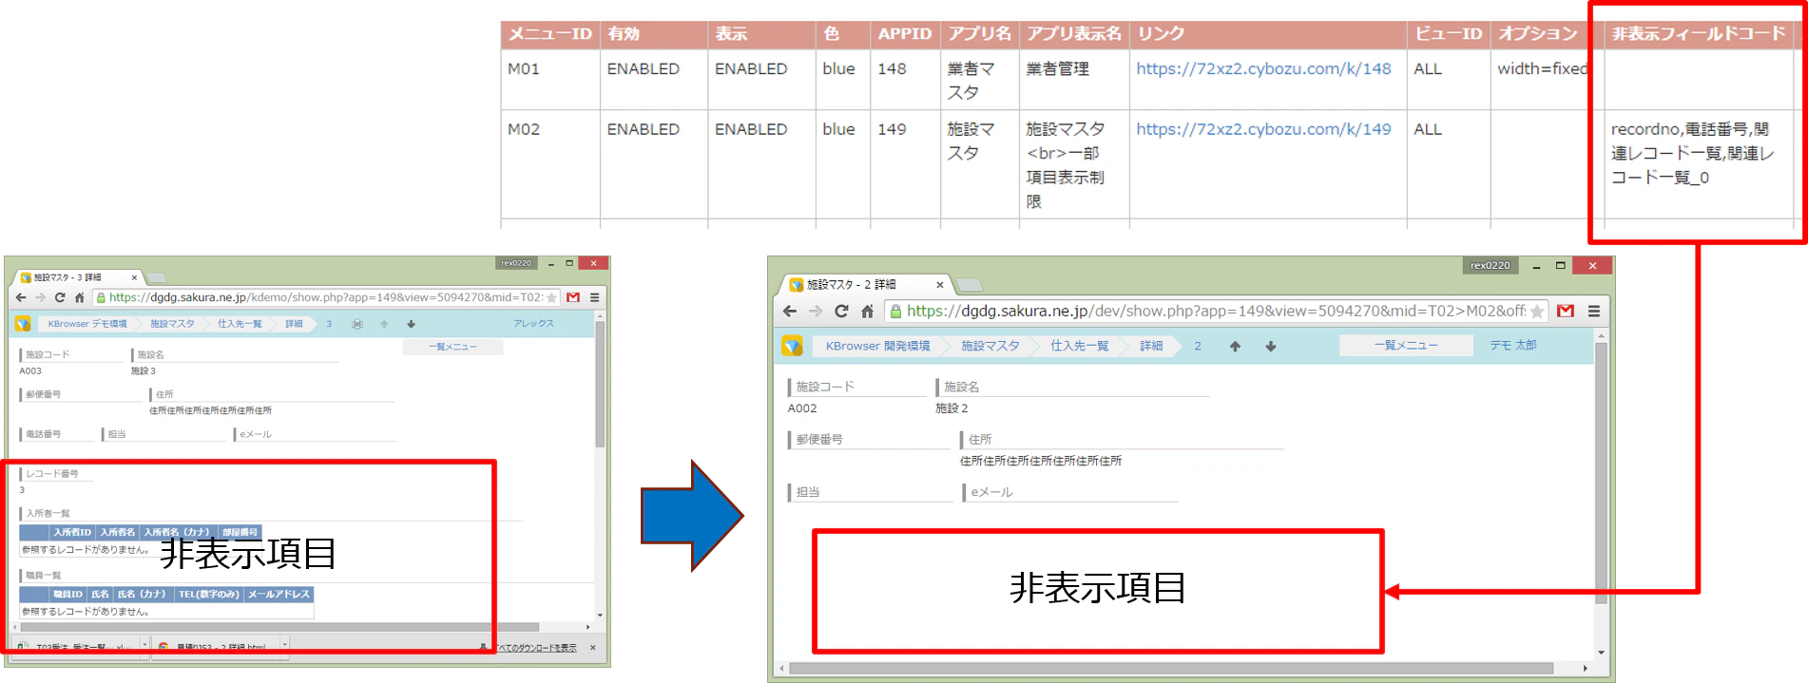Go to previous record in dev window
This screenshot has width=1808, height=683.
(x=1235, y=346)
